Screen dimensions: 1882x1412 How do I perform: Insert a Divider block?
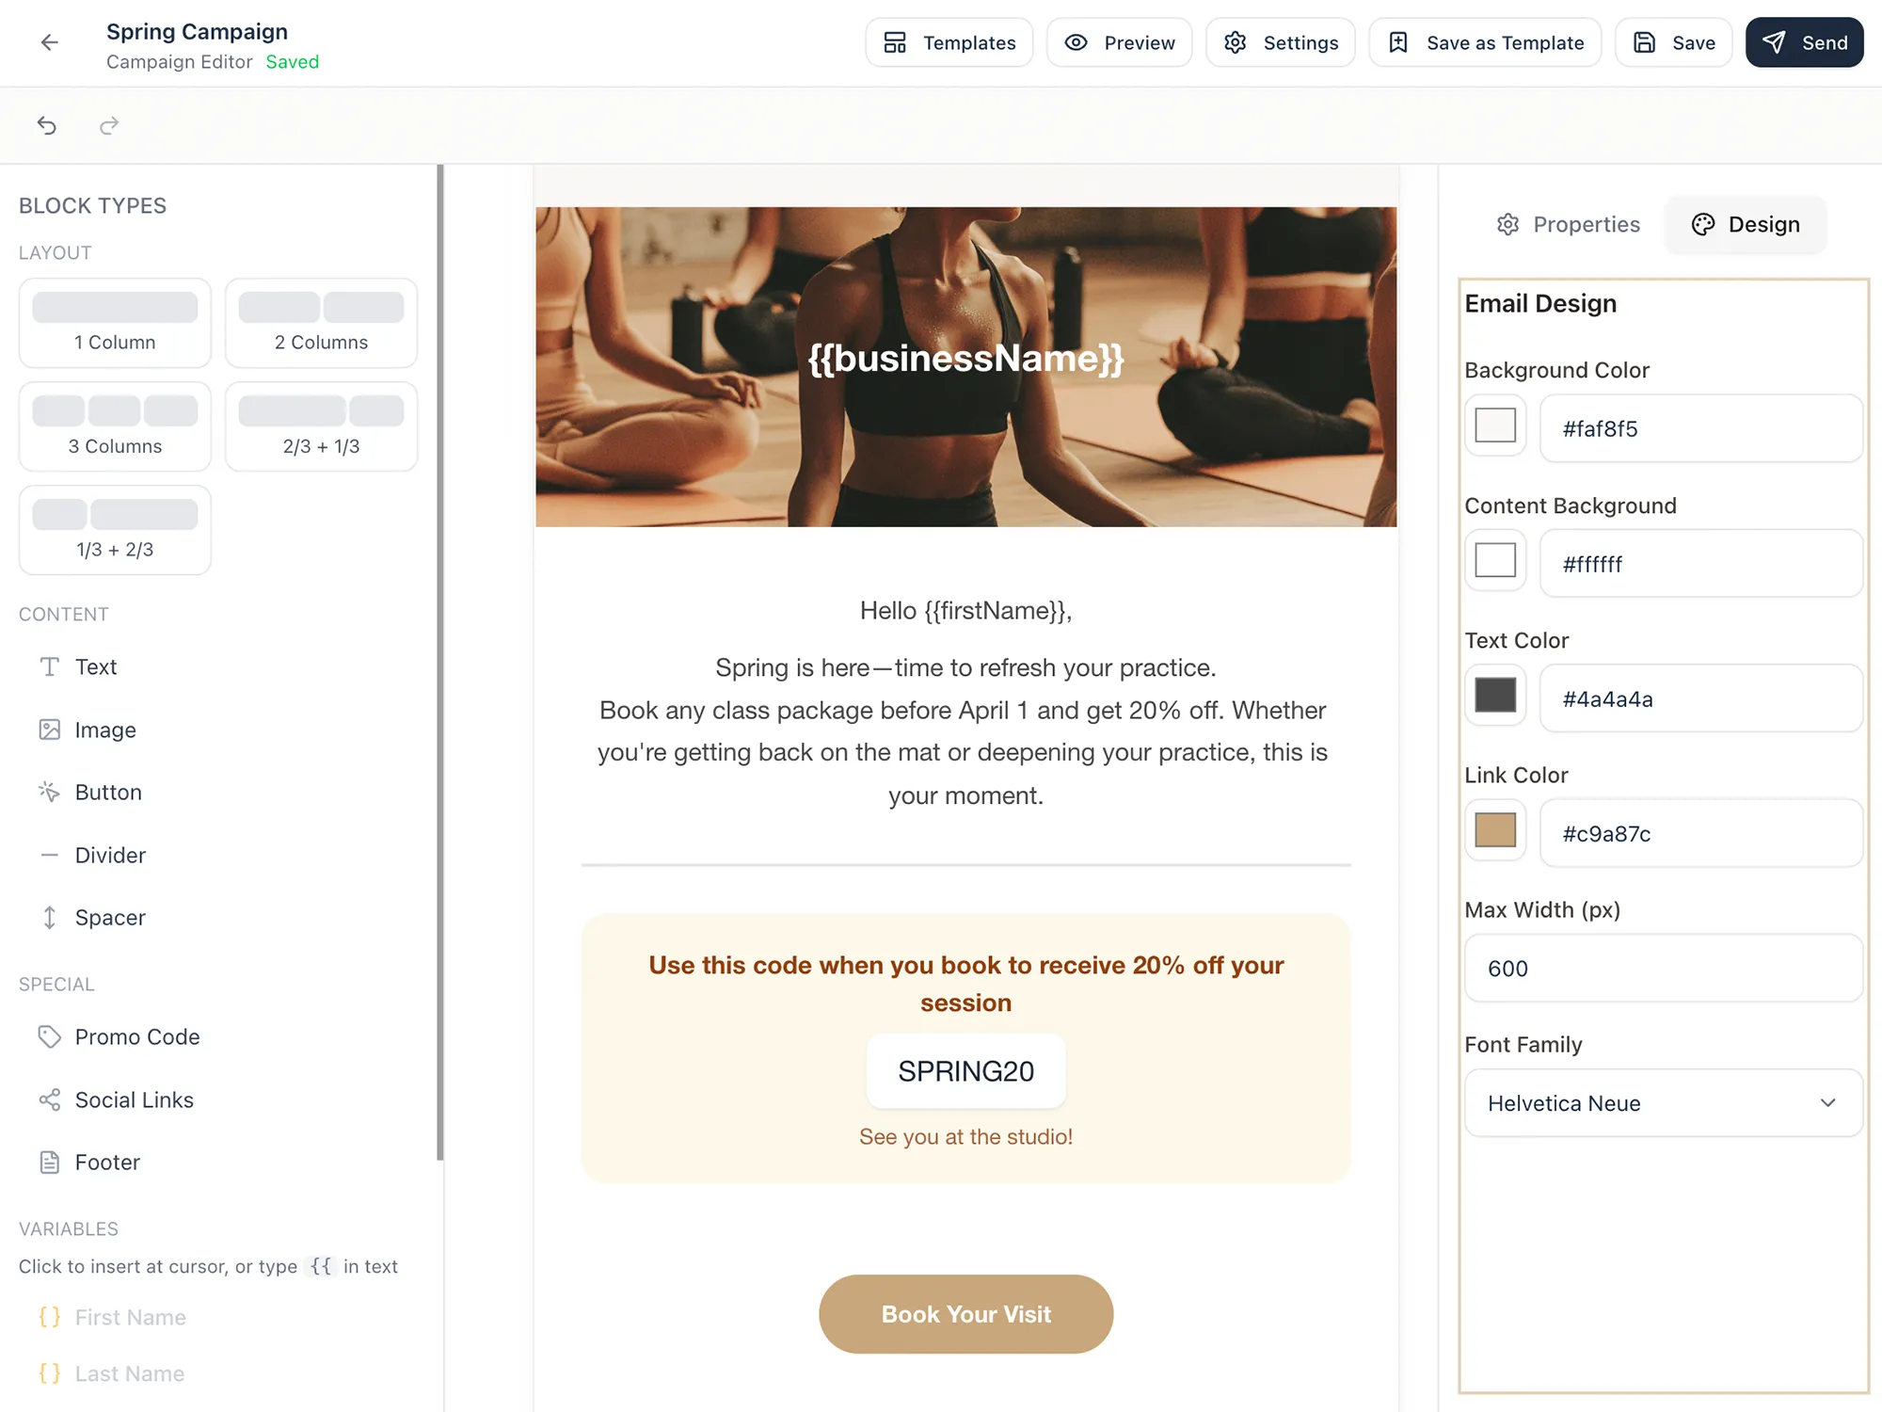(110, 855)
